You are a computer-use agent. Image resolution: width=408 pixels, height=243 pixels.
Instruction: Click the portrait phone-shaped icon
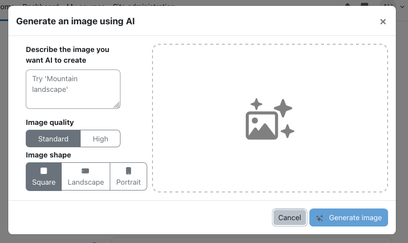(129, 171)
